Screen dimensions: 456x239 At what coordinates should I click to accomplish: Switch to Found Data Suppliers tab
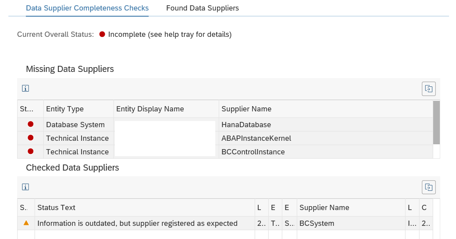203,8
